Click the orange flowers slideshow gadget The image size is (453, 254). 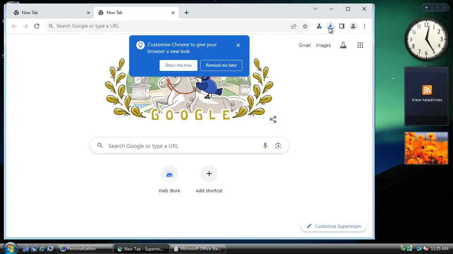[x=426, y=148]
